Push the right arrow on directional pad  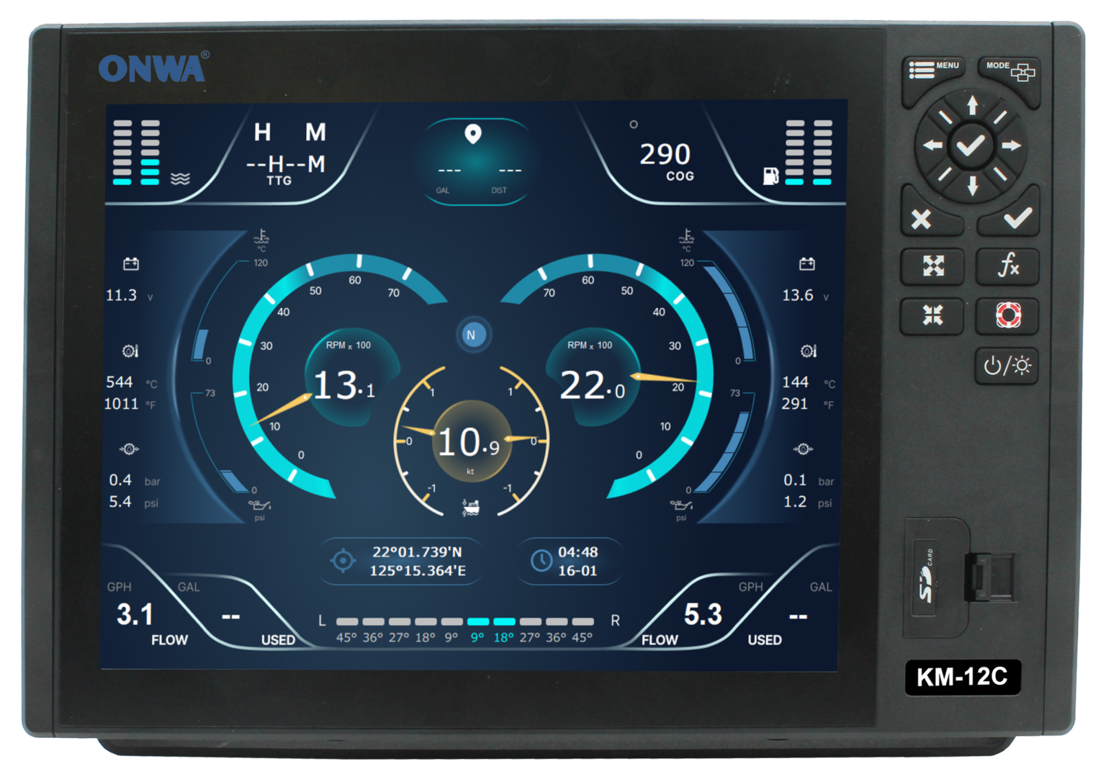click(x=1012, y=145)
